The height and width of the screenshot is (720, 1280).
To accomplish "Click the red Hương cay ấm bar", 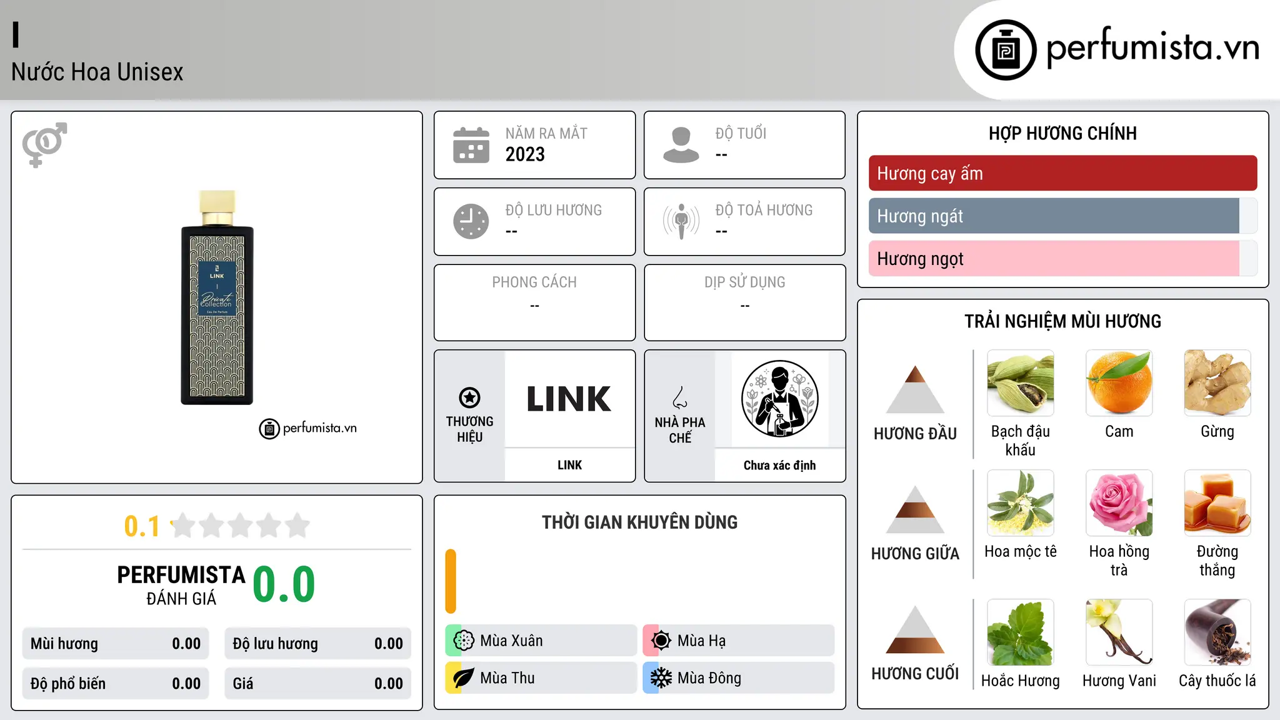I will [x=1062, y=173].
